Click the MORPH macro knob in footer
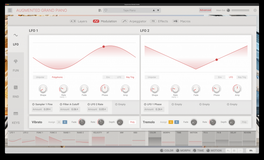Screen dimensions: 264x160 point(178,151)
